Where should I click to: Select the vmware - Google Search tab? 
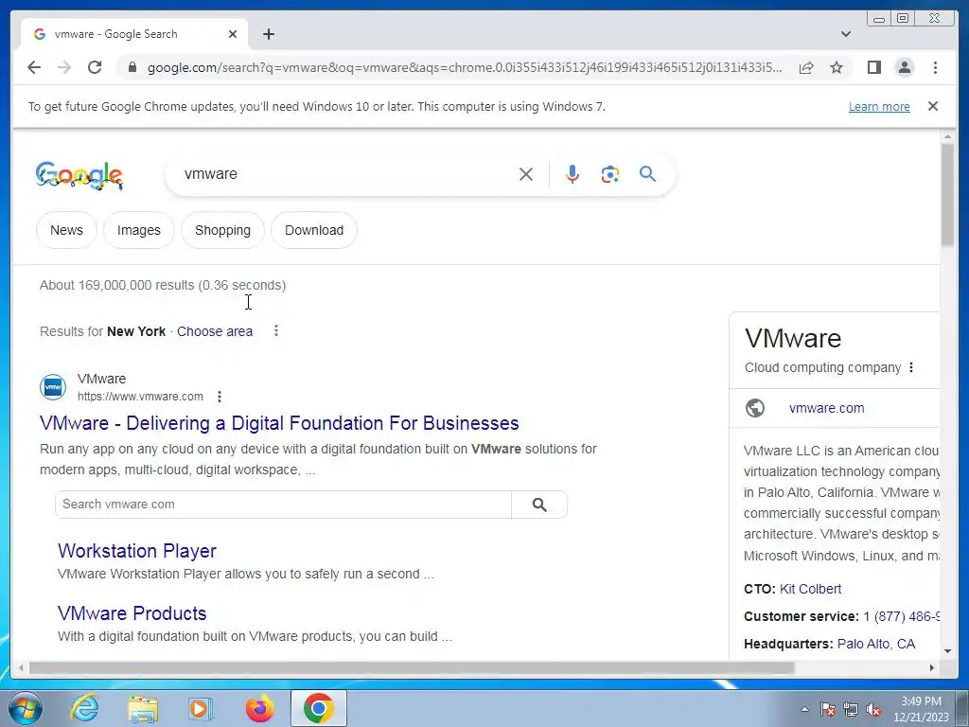click(133, 34)
